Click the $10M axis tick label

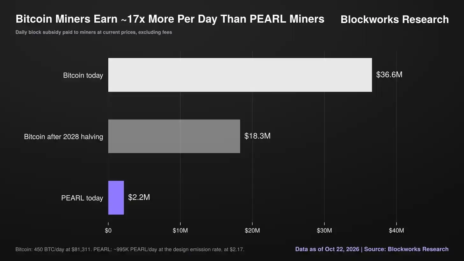(180, 230)
